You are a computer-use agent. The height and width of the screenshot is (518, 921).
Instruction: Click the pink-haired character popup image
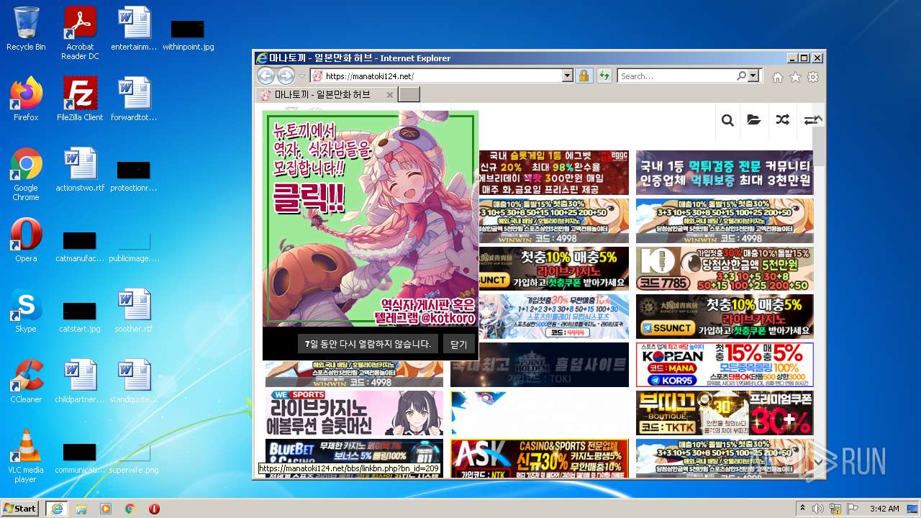(371, 219)
